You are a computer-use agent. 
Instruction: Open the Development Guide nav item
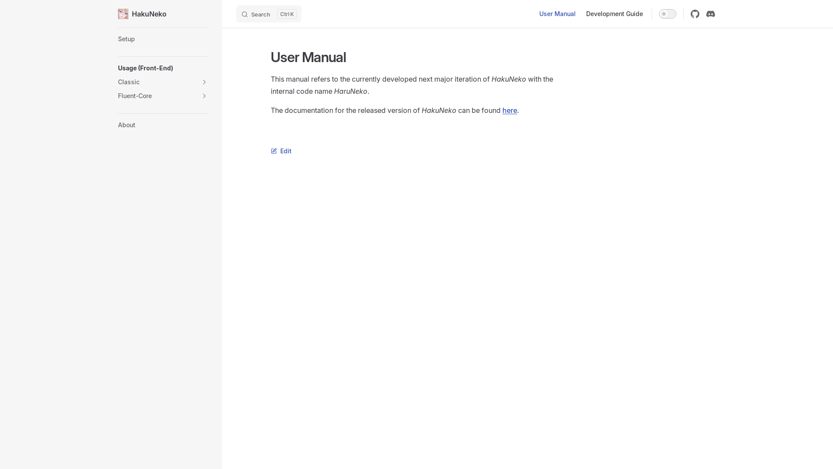pos(614,14)
